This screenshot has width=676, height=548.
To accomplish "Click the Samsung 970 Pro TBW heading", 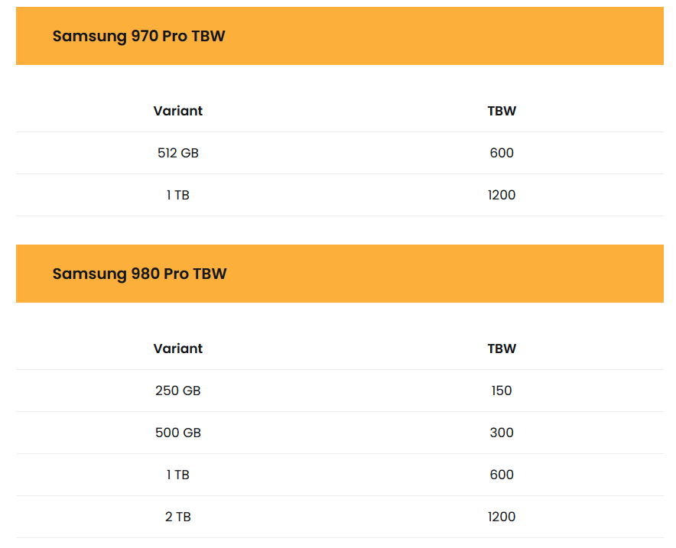I will 138,36.
